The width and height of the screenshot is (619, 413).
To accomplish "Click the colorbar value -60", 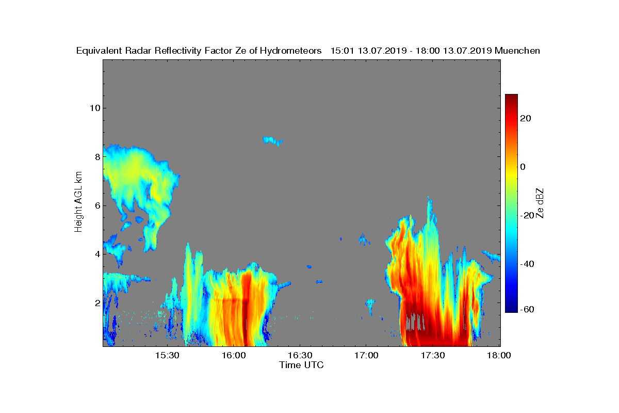I will (x=528, y=309).
